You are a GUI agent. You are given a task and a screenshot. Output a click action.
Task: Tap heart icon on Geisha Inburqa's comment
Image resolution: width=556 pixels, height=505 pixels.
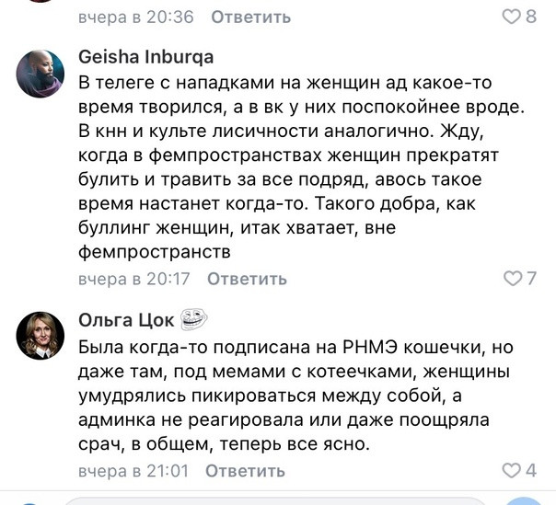tap(512, 278)
